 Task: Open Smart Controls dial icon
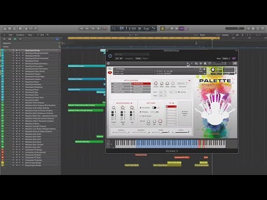coord(26,29)
